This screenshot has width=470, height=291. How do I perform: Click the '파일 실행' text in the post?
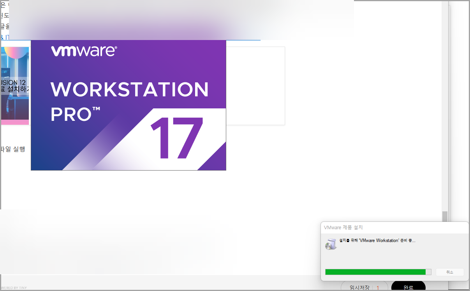click(x=12, y=149)
